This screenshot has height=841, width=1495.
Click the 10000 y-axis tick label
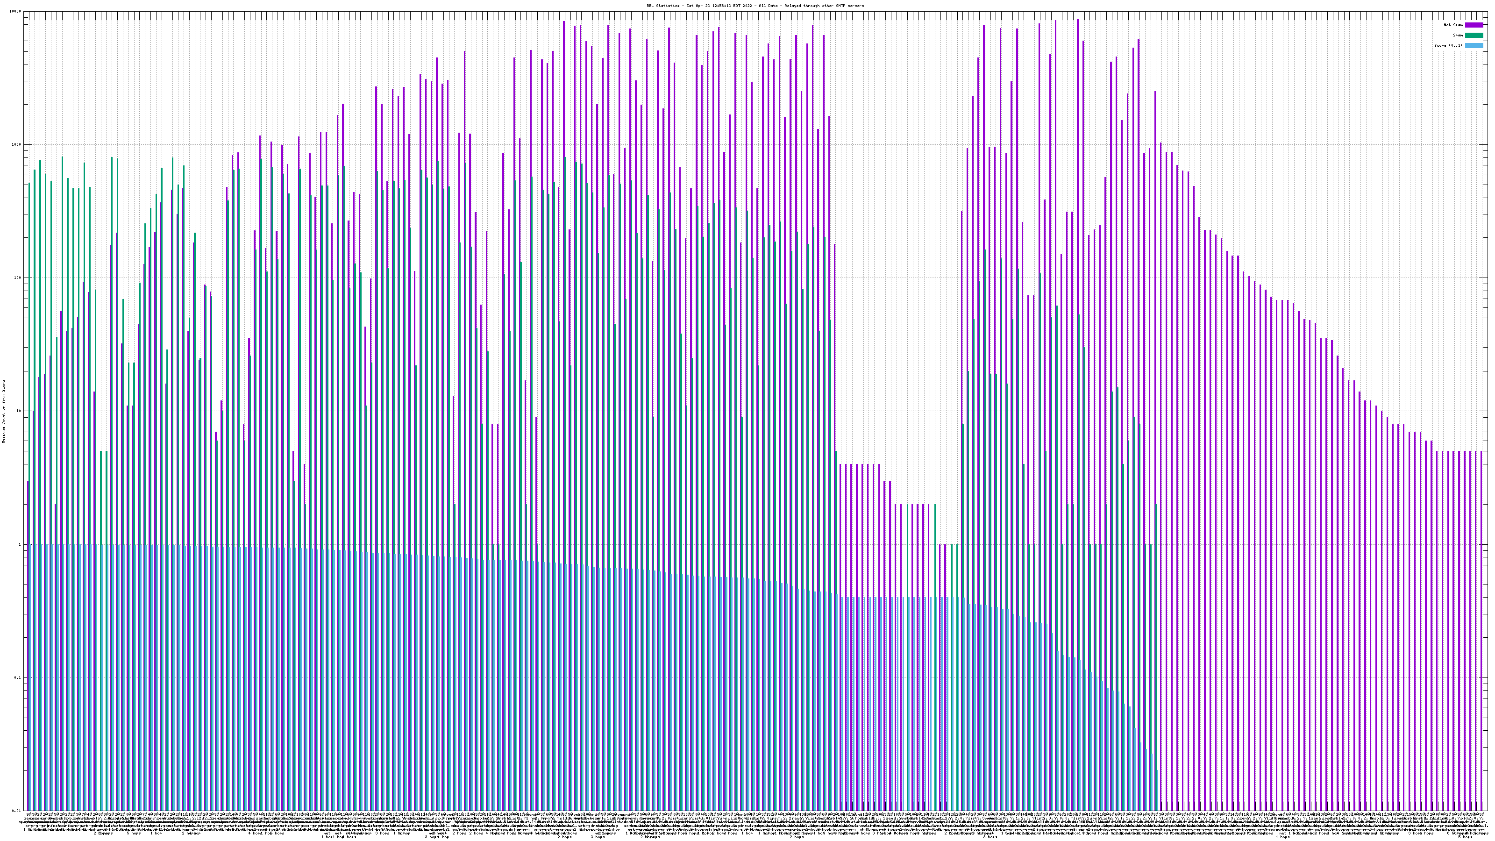pos(16,12)
